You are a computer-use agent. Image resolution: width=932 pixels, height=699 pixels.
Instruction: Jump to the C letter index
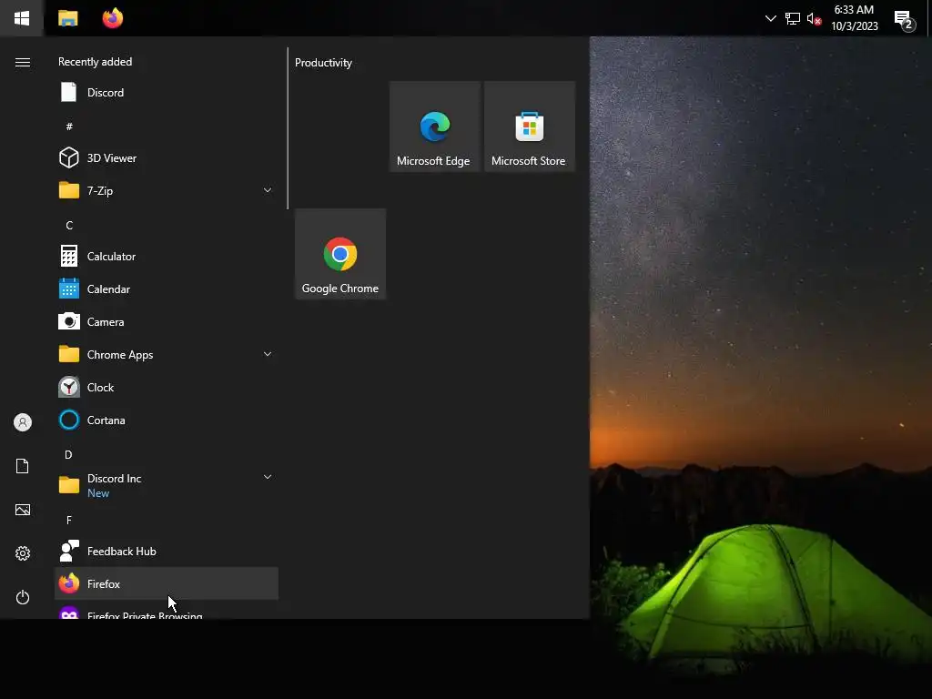pos(69,226)
